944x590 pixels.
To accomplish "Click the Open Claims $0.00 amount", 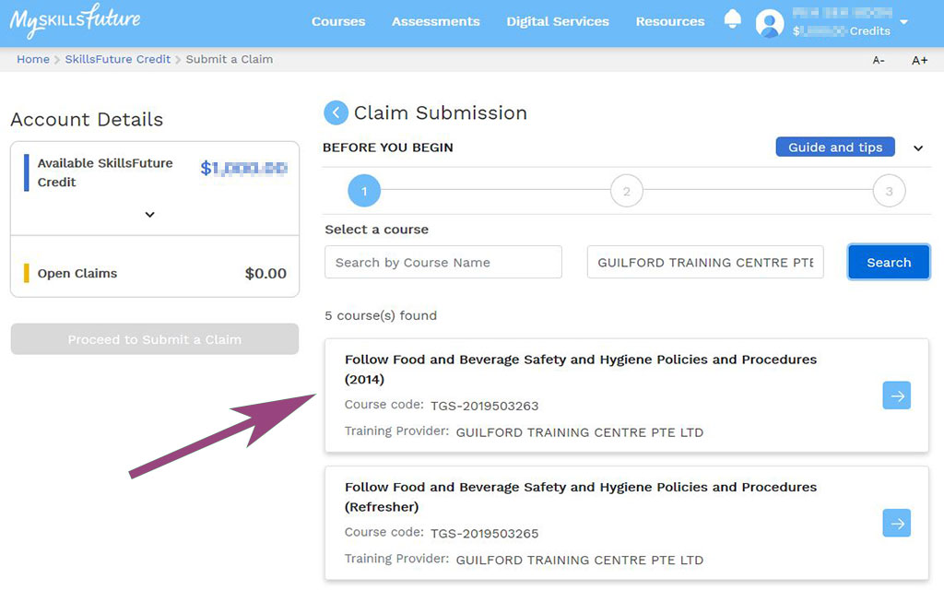I will (x=265, y=273).
